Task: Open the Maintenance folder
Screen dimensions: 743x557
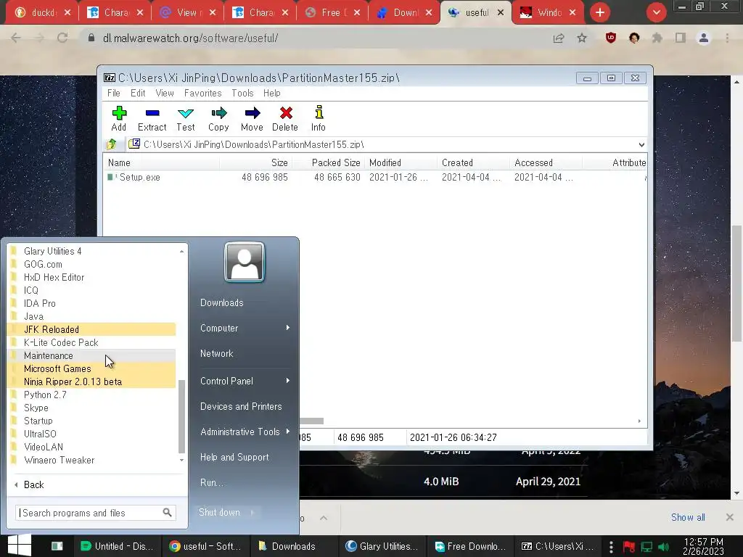Action: point(91,355)
